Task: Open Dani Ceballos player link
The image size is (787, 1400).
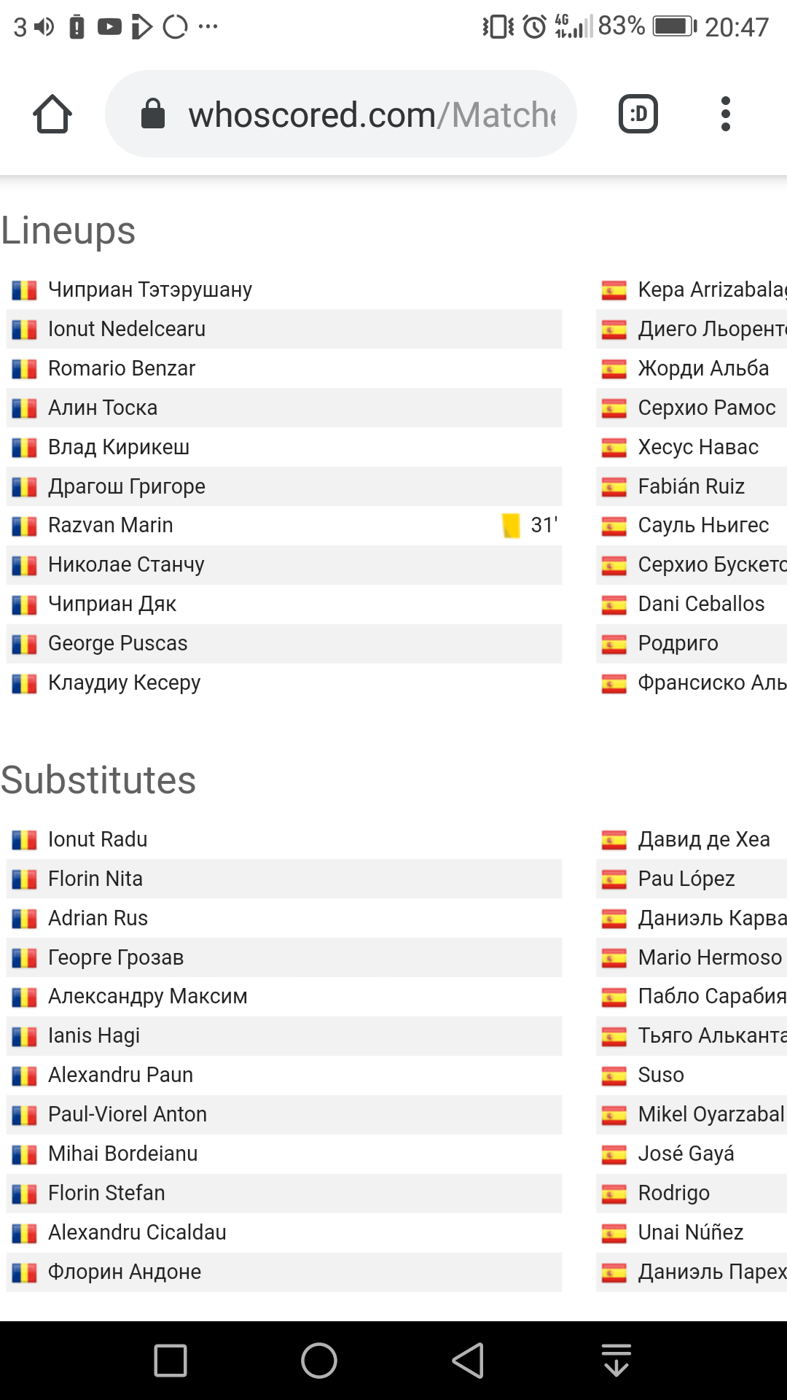Action: (x=701, y=604)
